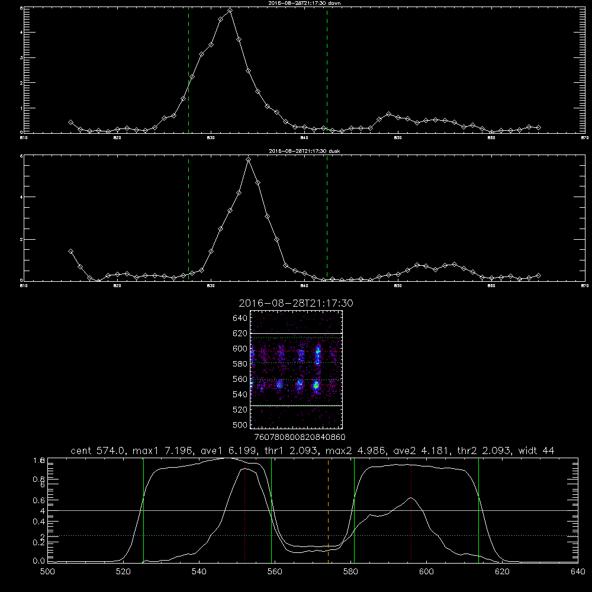Click the 'thr2 2.093' value in the stats line
This screenshot has height=592, width=592.
coord(484,451)
